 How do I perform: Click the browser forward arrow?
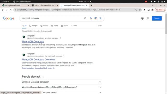pos(7,10)
